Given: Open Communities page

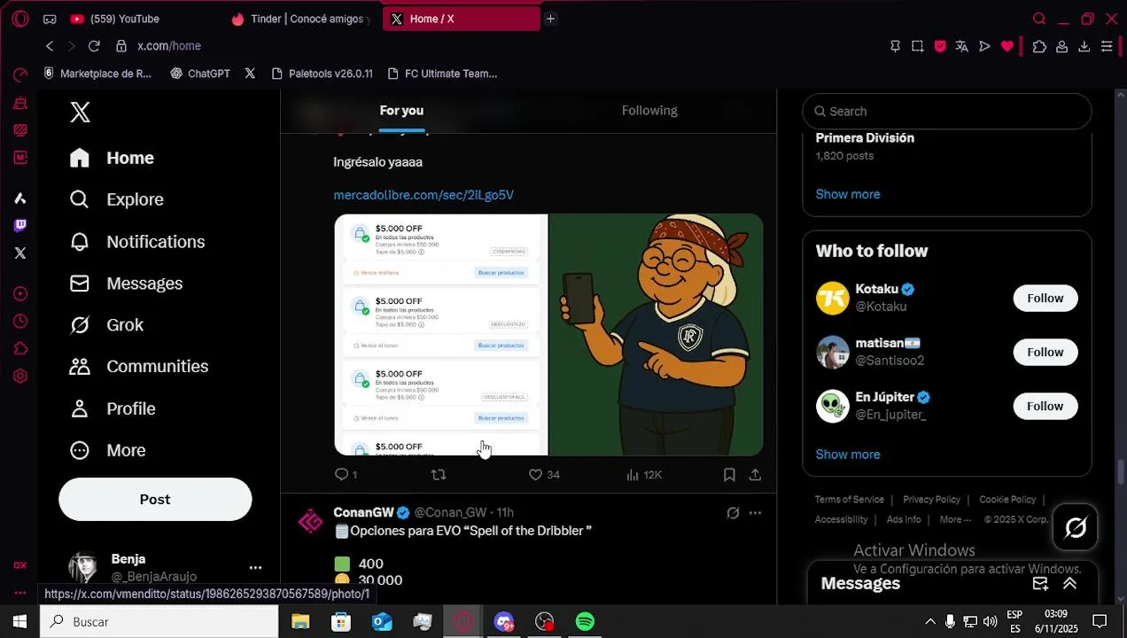Looking at the screenshot, I should coord(139,367).
